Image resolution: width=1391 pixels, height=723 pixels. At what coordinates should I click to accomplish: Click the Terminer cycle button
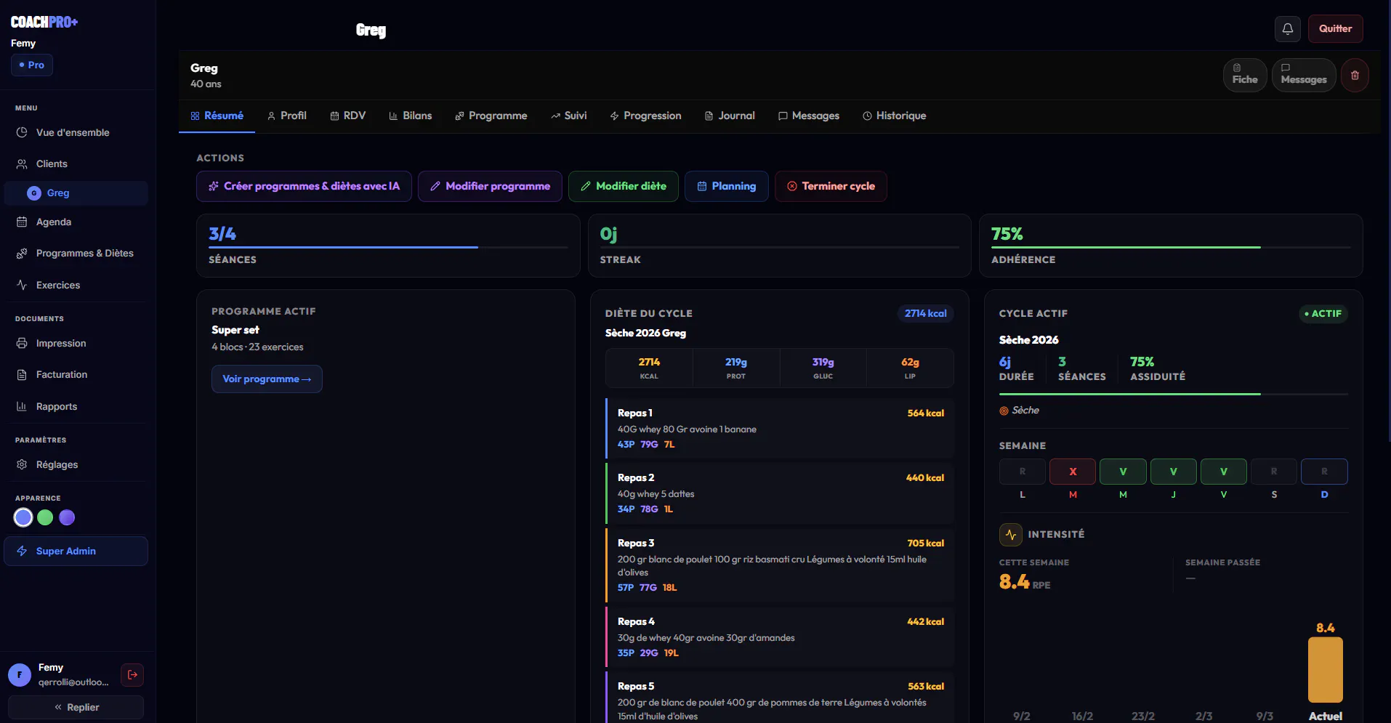click(831, 186)
